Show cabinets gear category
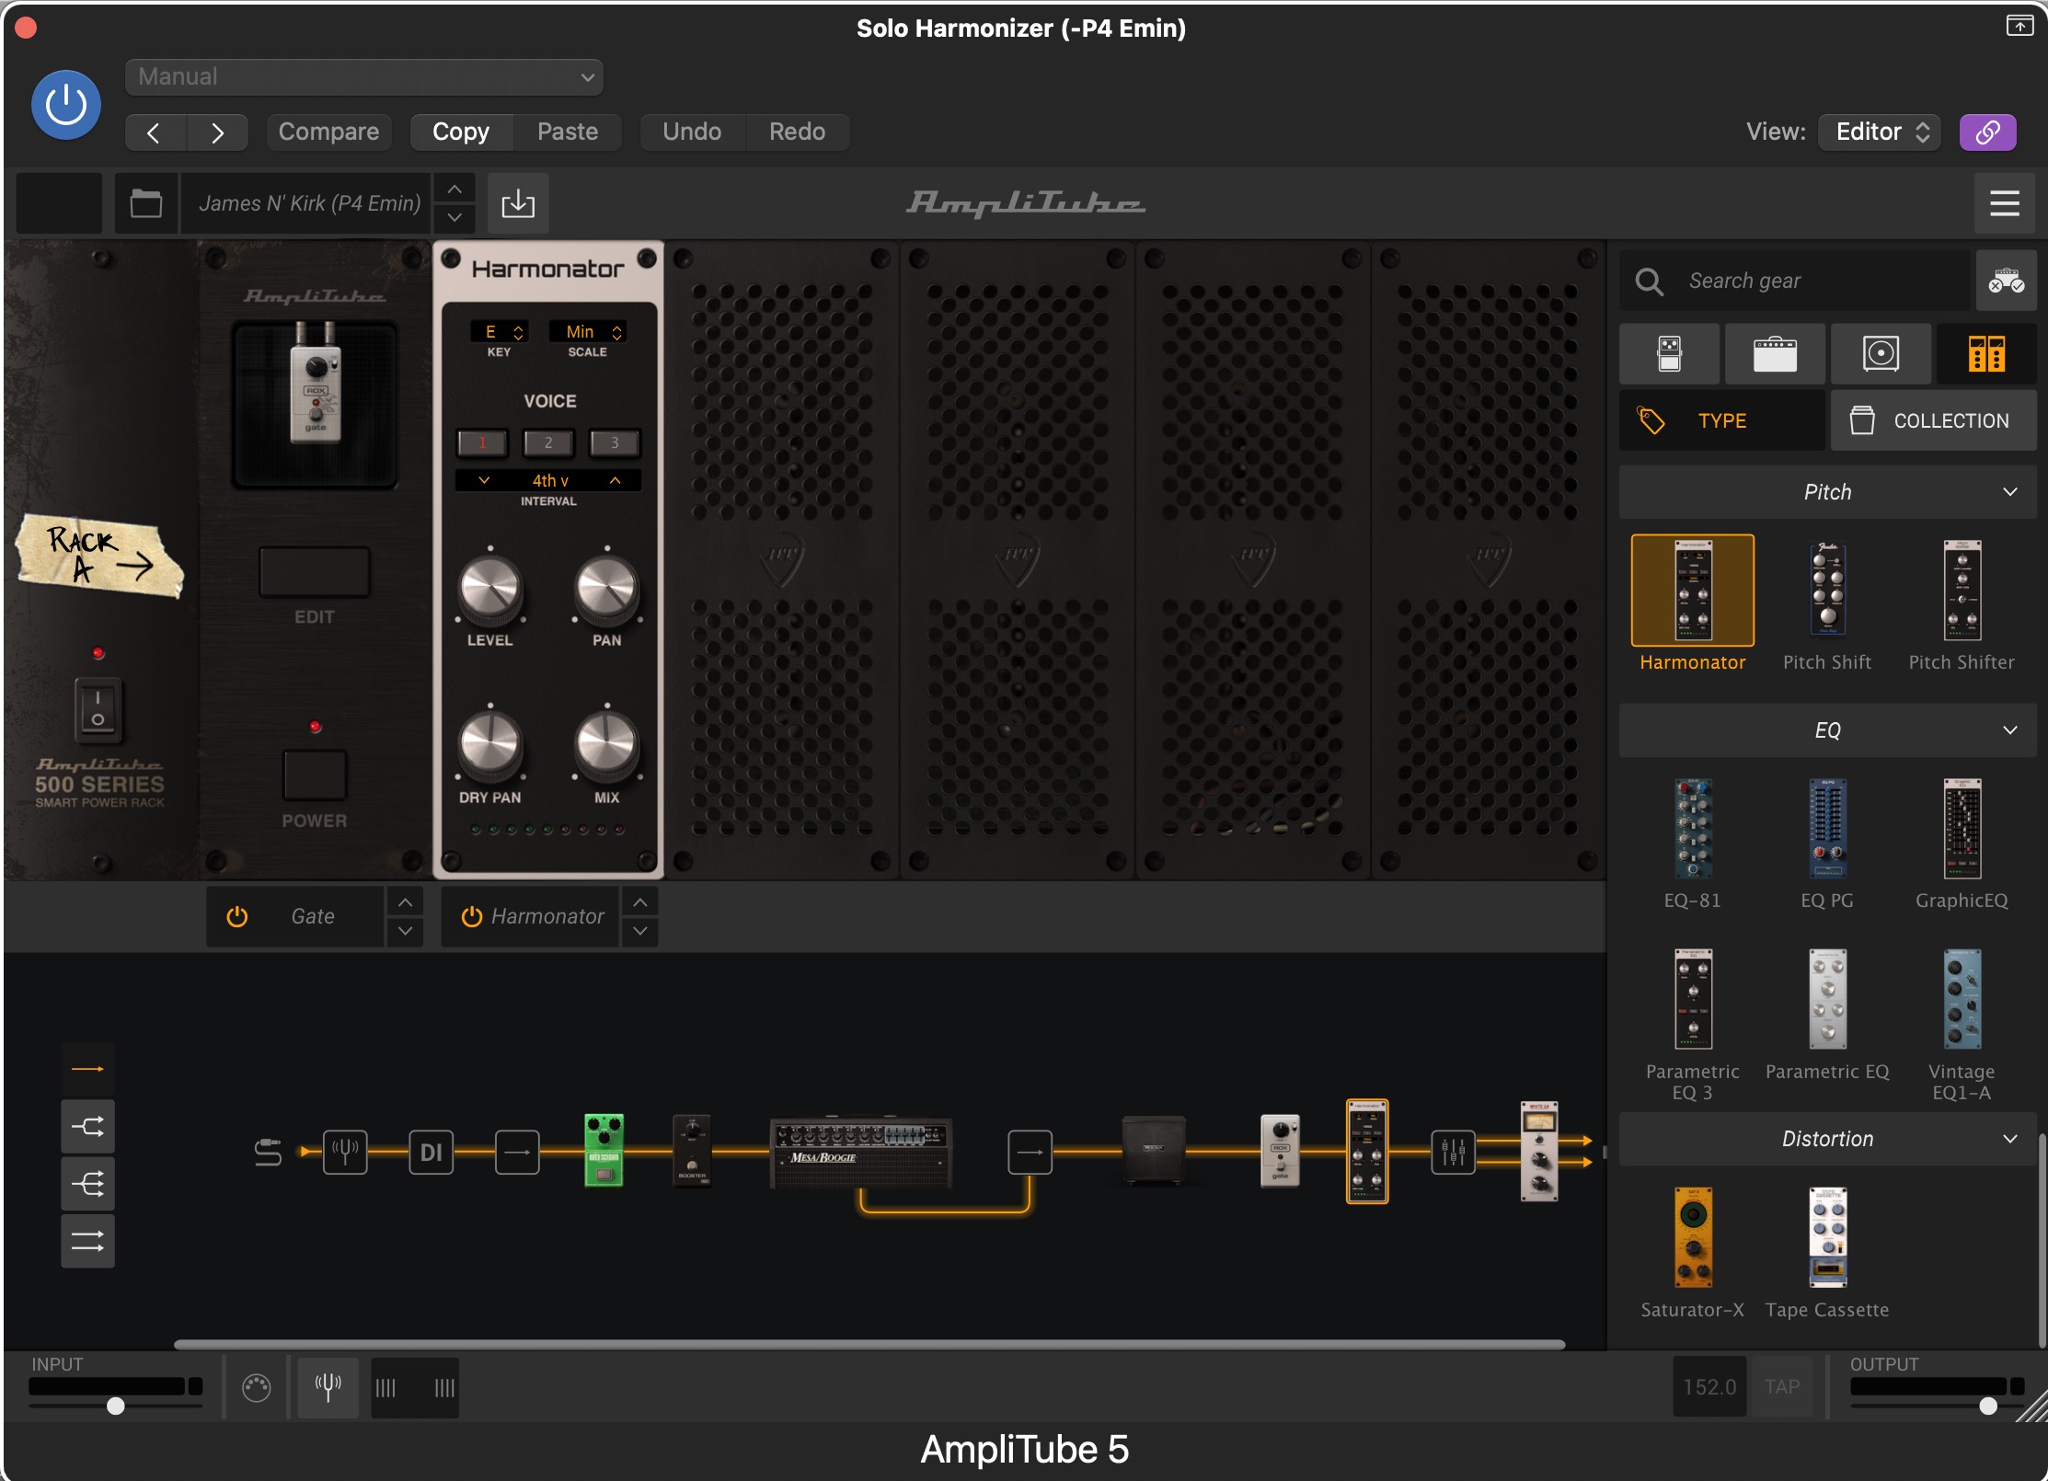The width and height of the screenshot is (2048, 1481). pos(1881,353)
